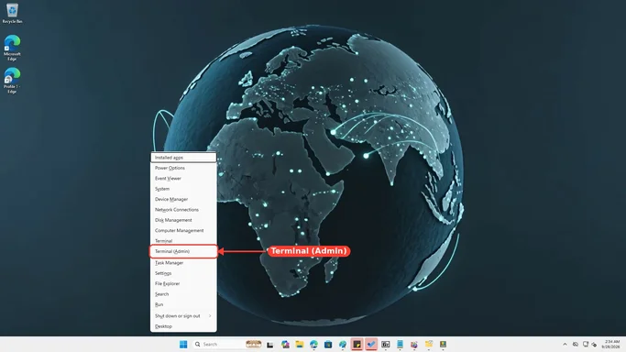Open Settings from the Win+X menu
This screenshot has width=626, height=352.
(x=183, y=273)
